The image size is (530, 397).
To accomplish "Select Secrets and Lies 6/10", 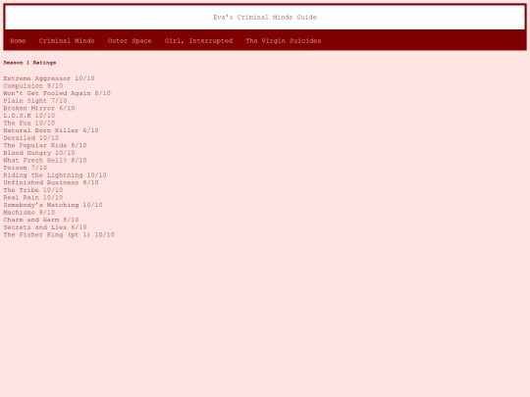I will (x=45, y=226).
